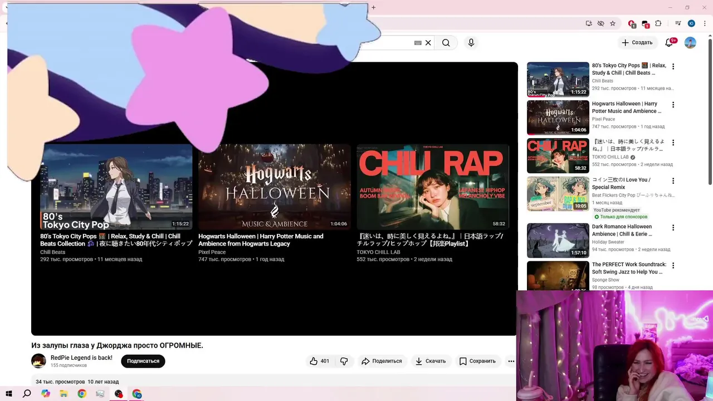The height and width of the screenshot is (401, 713).
Task: Open Google Chrome from the taskbar
Action: (x=82, y=394)
